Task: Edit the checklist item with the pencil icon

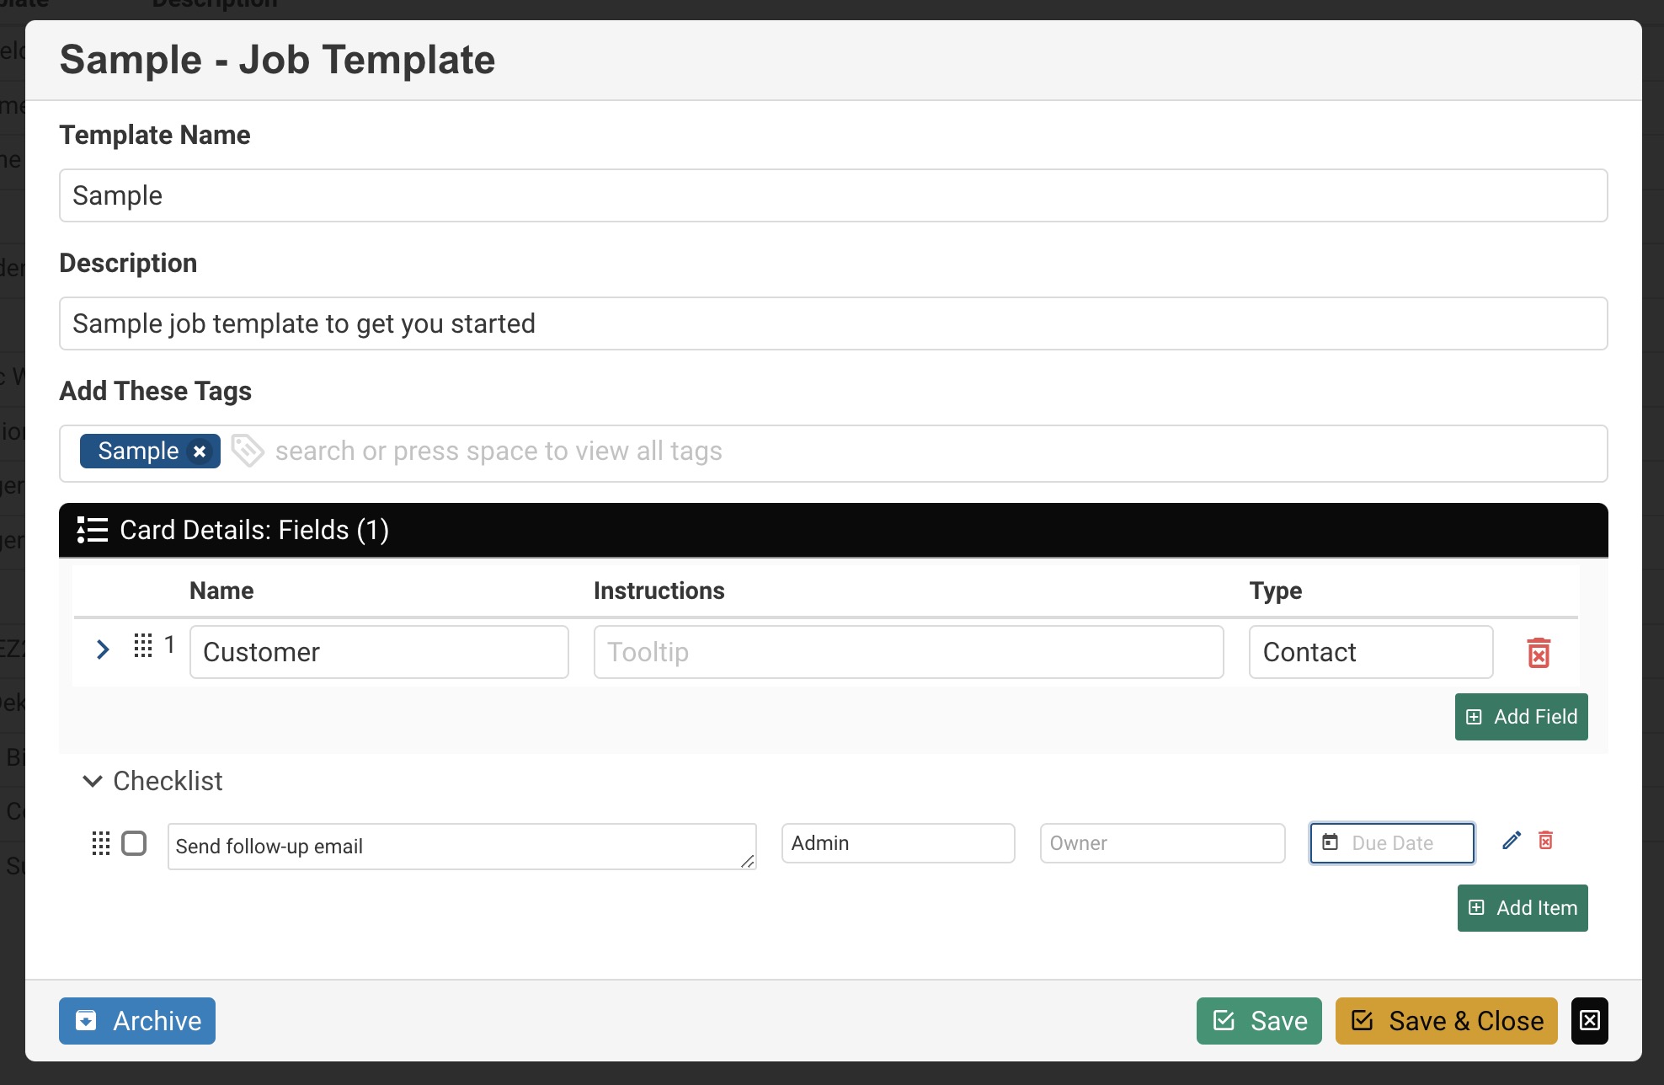Action: coord(1511,840)
